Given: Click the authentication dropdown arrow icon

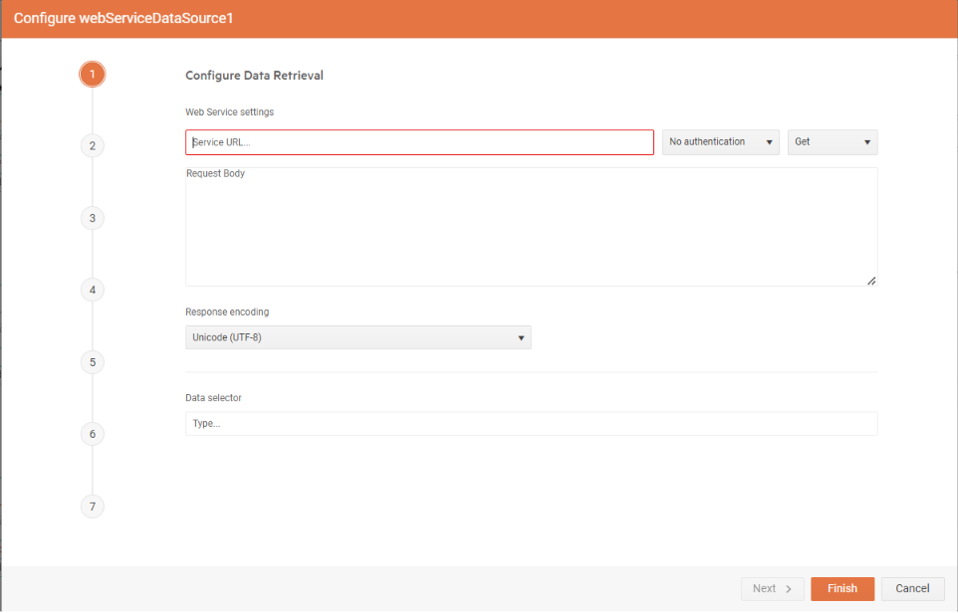Looking at the screenshot, I should pos(767,142).
